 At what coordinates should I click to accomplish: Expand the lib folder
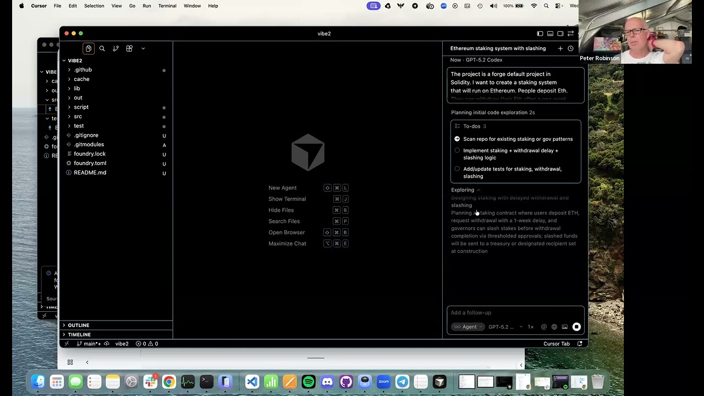pyautogui.click(x=77, y=89)
